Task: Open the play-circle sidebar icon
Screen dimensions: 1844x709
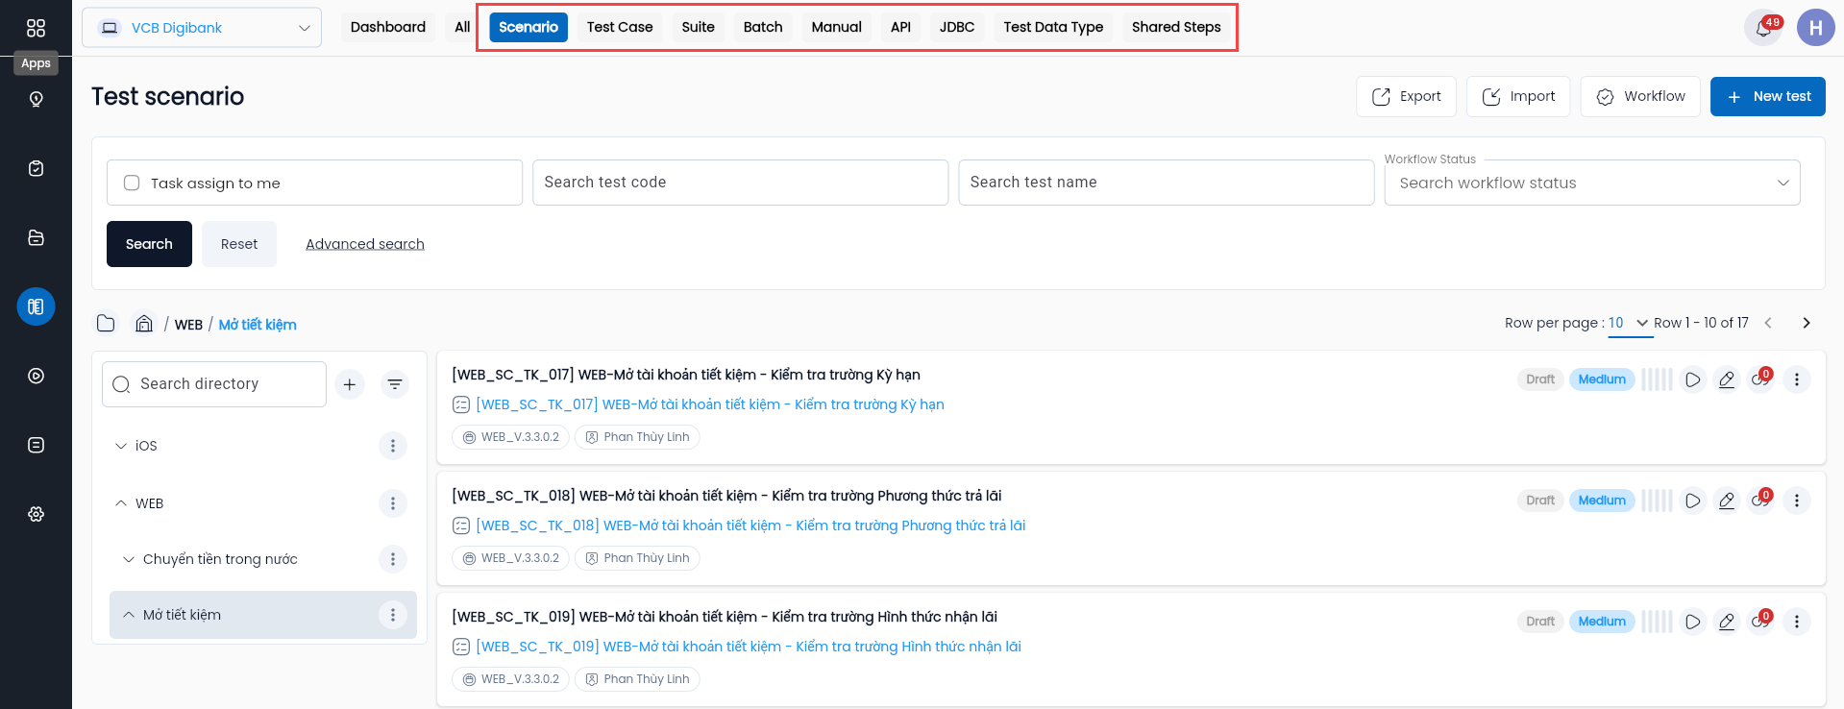Action: [36, 376]
